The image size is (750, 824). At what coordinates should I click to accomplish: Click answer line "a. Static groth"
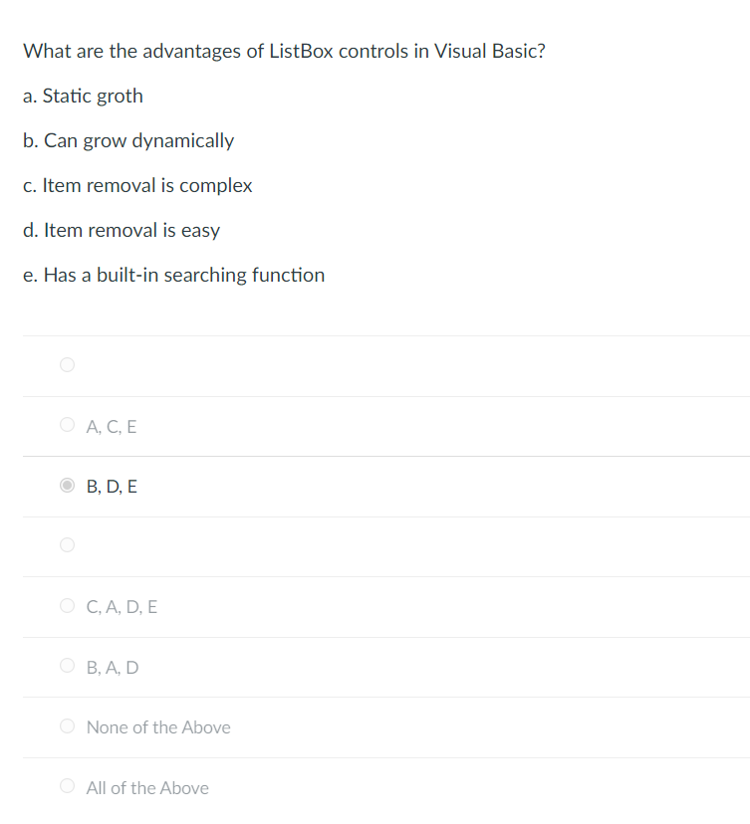click(x=83, y=96)
